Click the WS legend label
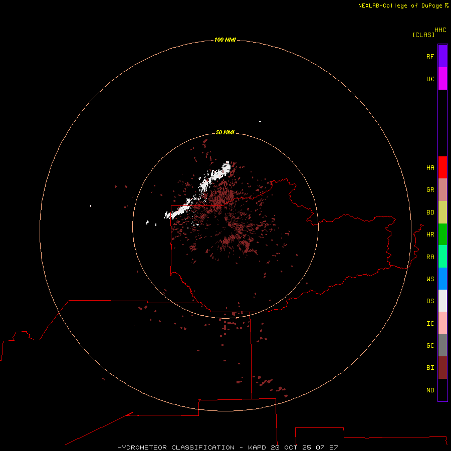The width and height of the screenshot is (451, 451). [x=430, y=279]
